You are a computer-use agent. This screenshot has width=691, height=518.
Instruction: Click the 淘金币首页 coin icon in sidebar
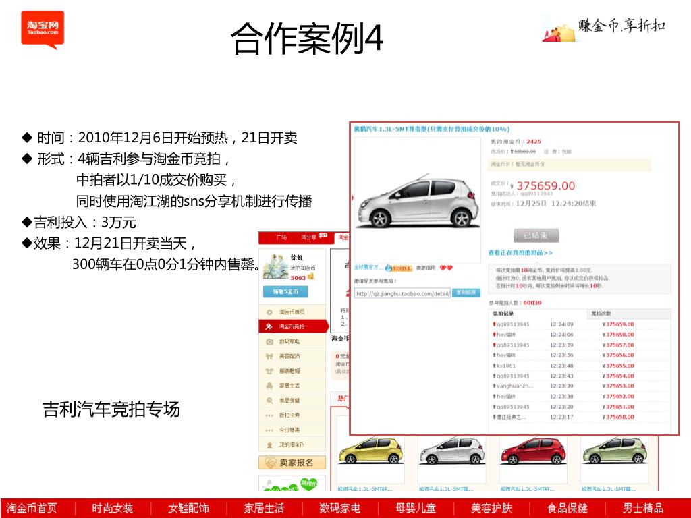coord(269,312)
